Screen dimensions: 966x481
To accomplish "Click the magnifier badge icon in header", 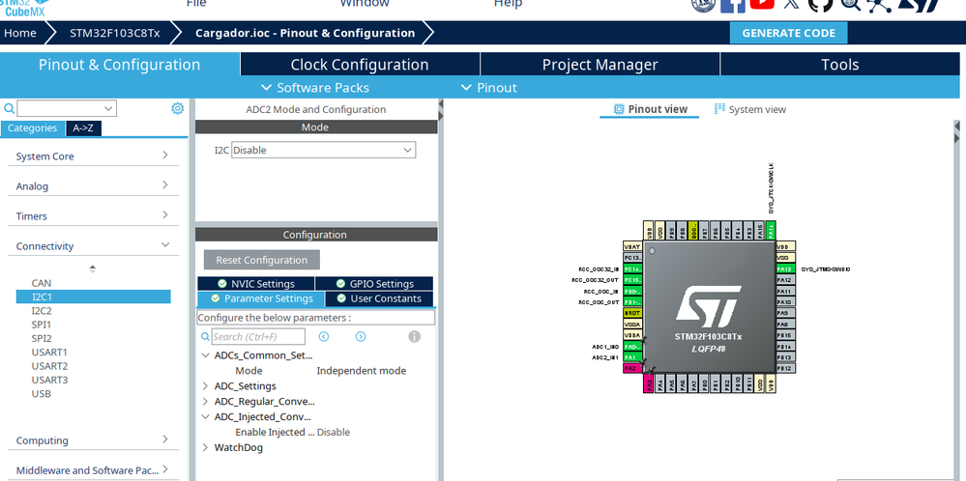I will click(851, 4).
